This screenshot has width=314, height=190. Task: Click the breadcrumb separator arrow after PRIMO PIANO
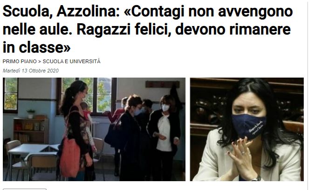click(40, 61)
